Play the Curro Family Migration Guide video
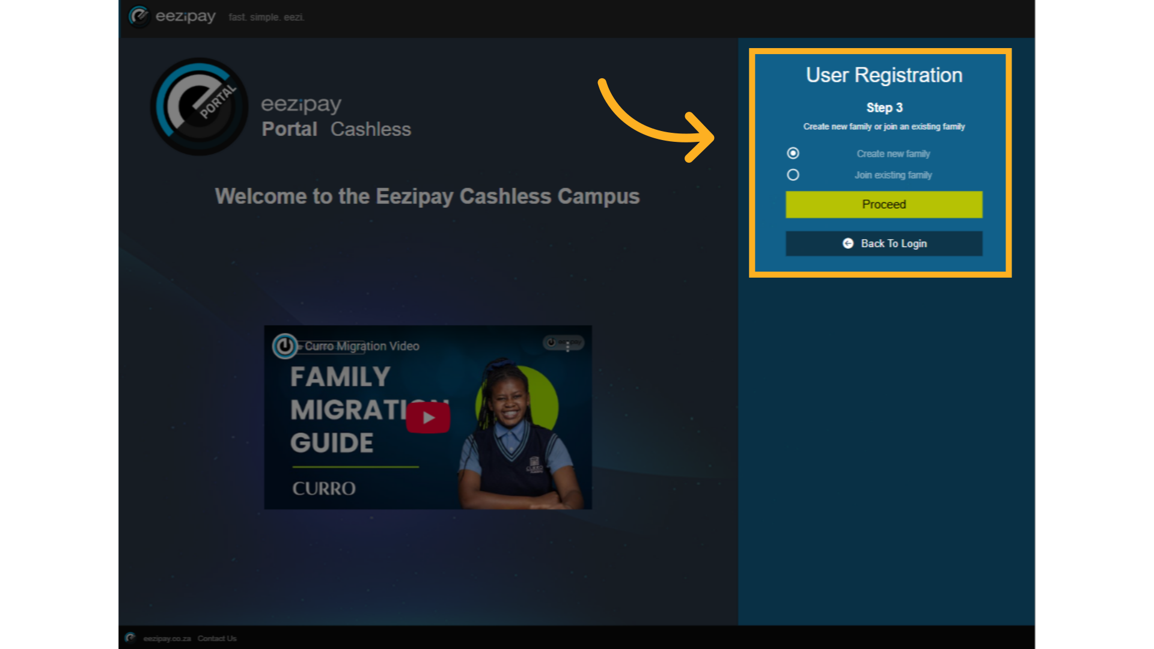 pyautogui.click(x=428, y=418)
